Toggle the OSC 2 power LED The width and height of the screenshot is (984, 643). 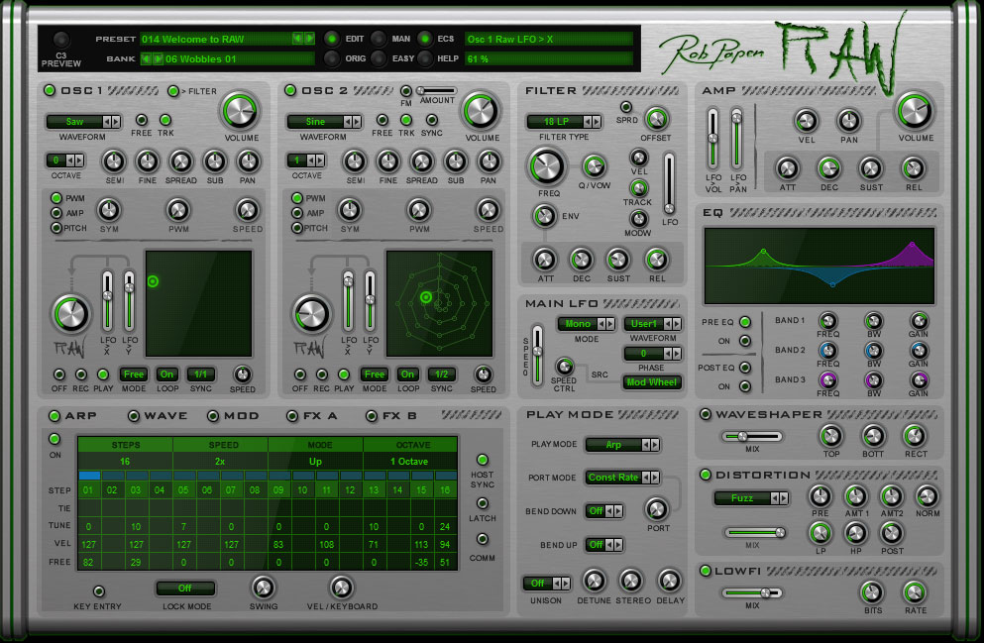(290, 91)
